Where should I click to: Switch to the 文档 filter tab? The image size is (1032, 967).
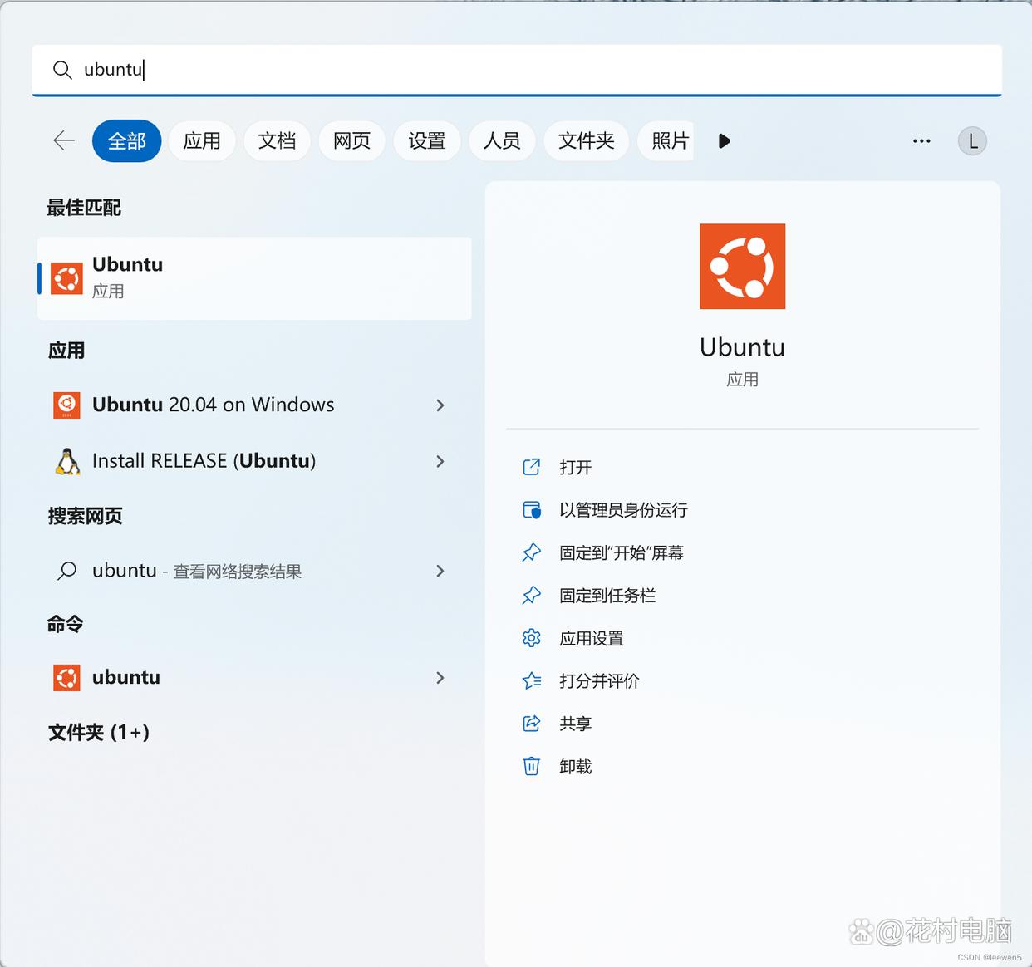click(x=277, y=140)
